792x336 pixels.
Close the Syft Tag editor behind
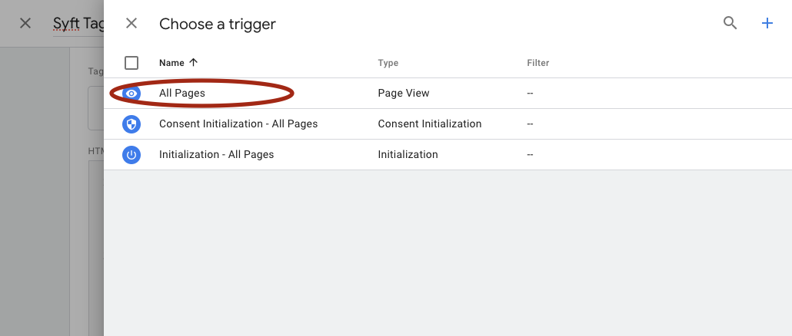point(25,23)
